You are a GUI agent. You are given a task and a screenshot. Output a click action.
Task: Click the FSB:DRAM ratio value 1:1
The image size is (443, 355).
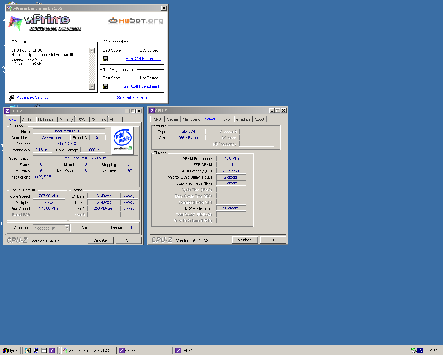231,165
